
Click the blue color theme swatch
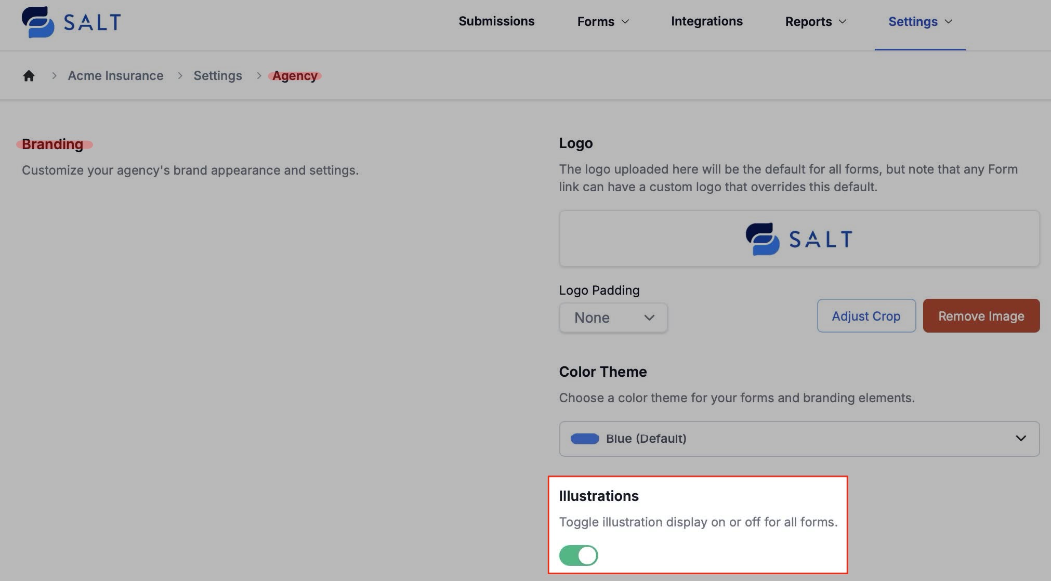tap(585, 439)
